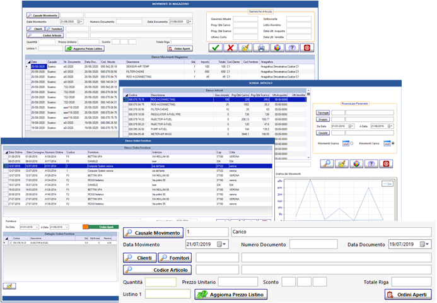This screenshot has width=437, height=303.
Task: Select the Movimenti Scarico radio button
Action: point(352,143)
